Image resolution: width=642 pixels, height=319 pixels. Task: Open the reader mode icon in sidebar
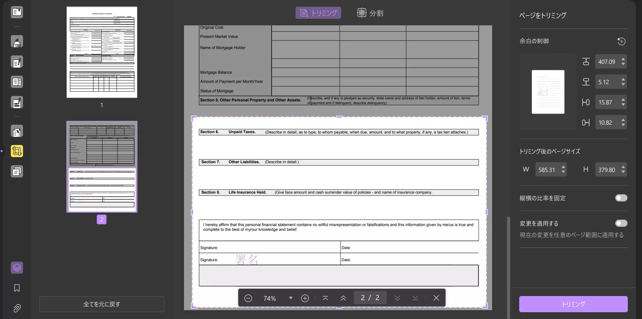coord(17,12)
